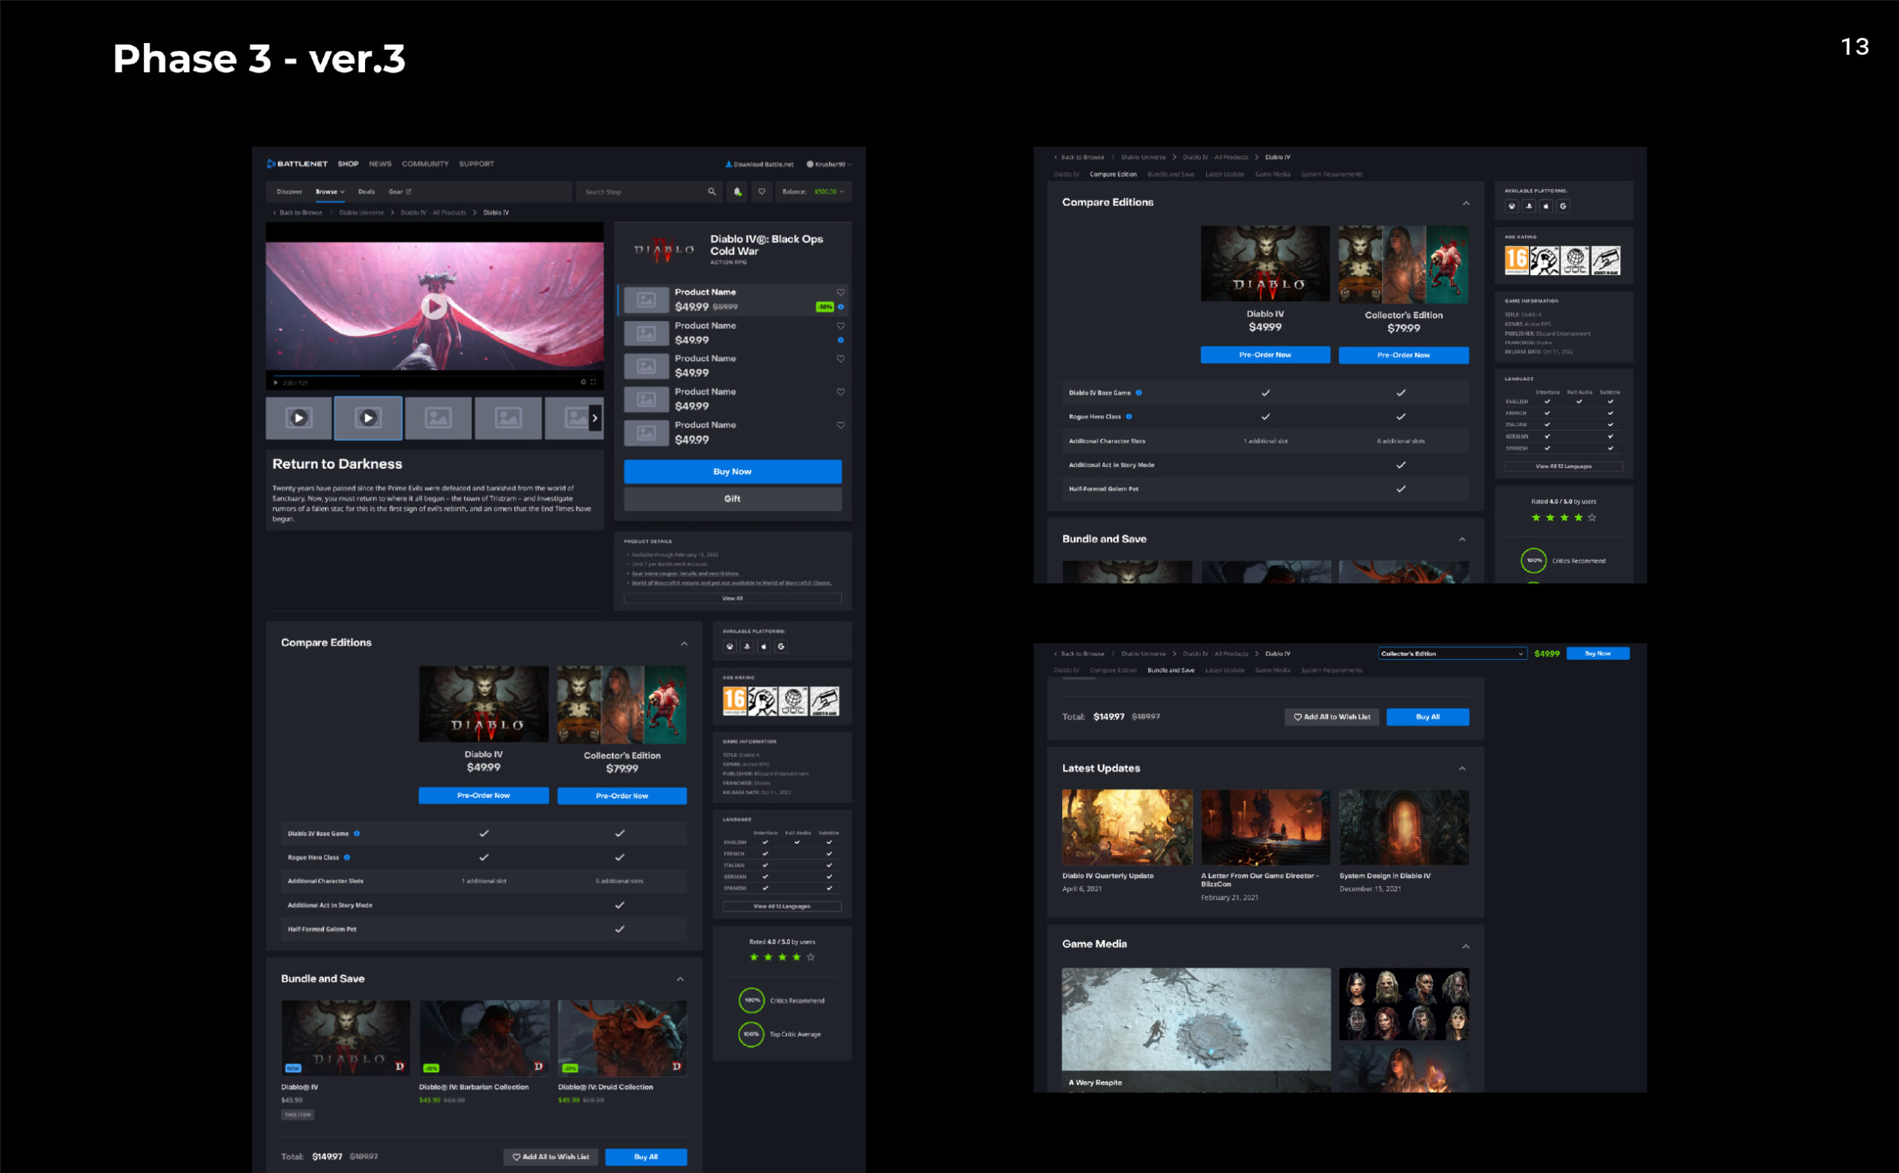Click Pre-Order Now under Collector's Edition, top-right mockup

pyautogui.click(x=1403, y=354)
